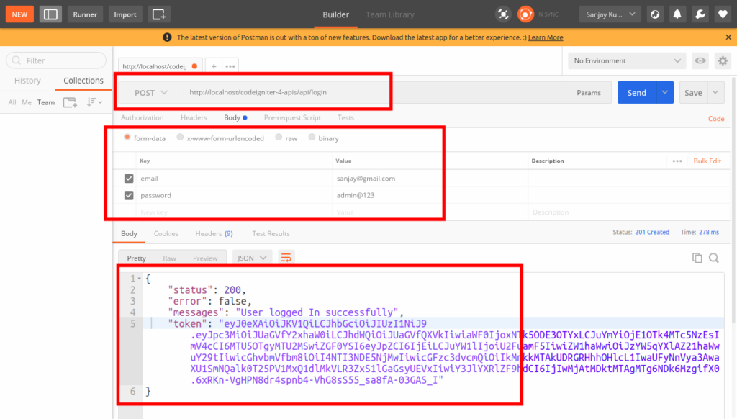The width and height of the screenshot is (737, 419).
Task: Uncheck the password key row
Action: pyautogui.click(x=129, y=195)
